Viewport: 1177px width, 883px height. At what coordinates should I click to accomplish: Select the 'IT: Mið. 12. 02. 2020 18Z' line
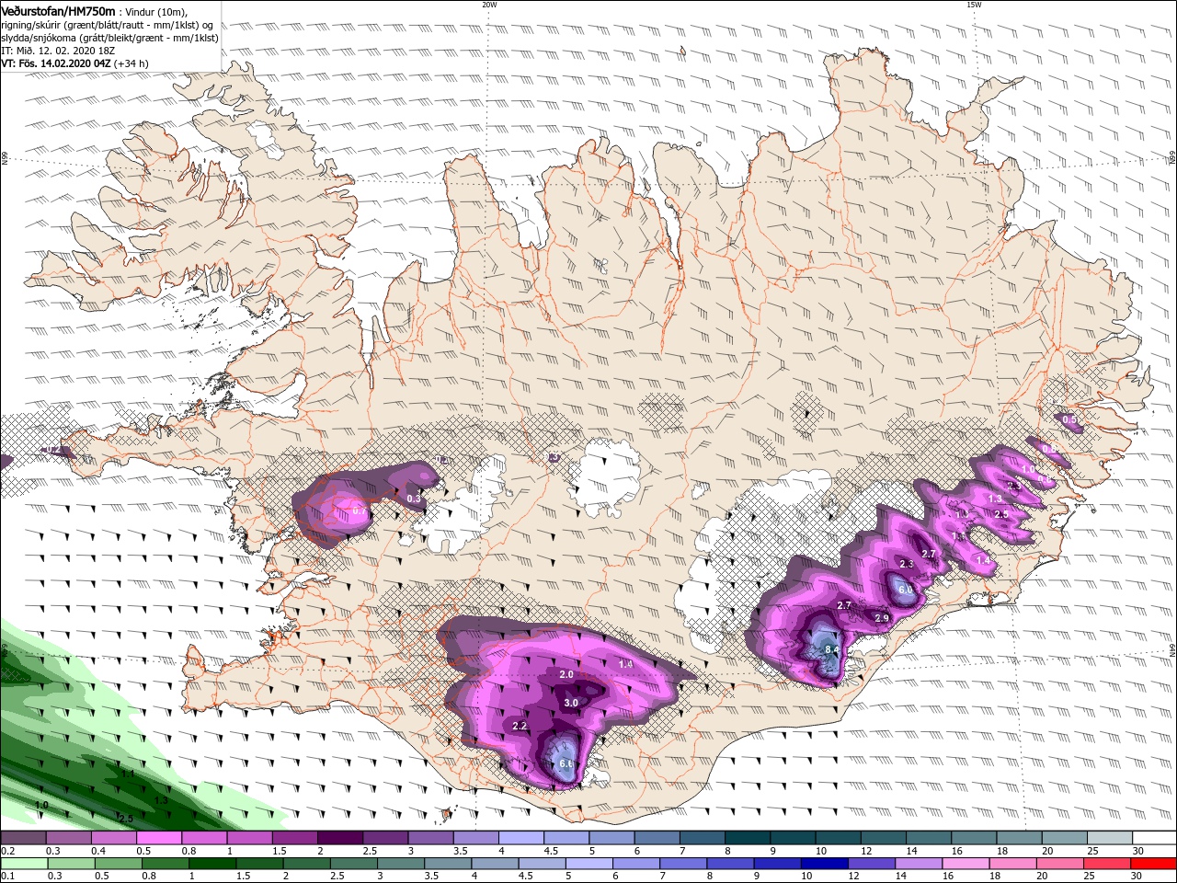[59, 51]
